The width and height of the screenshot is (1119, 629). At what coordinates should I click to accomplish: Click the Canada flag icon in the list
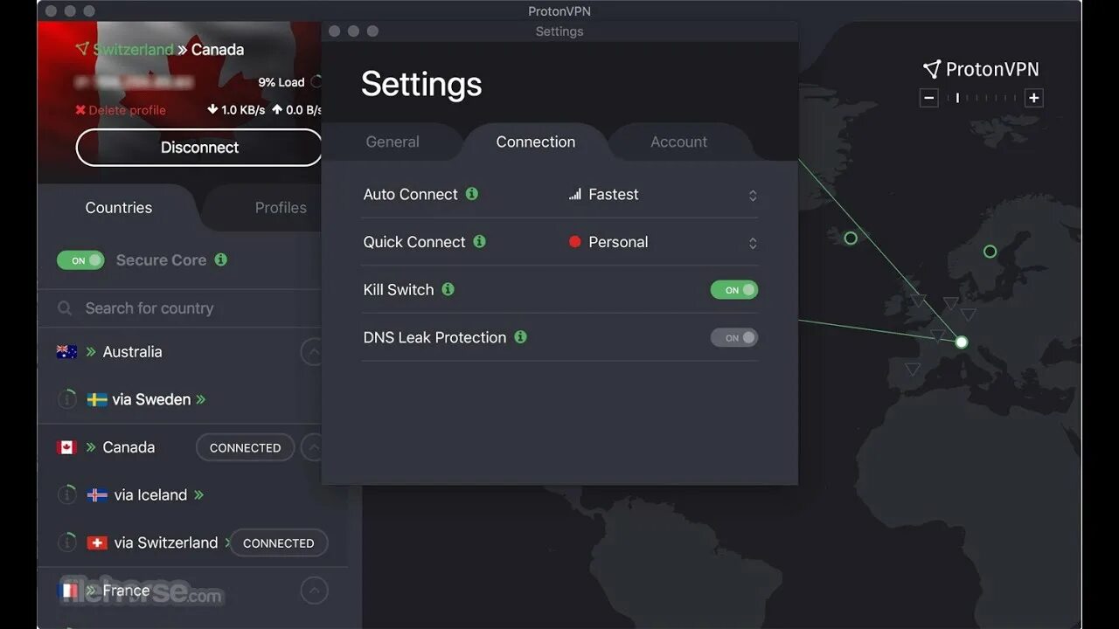(66, 447)
